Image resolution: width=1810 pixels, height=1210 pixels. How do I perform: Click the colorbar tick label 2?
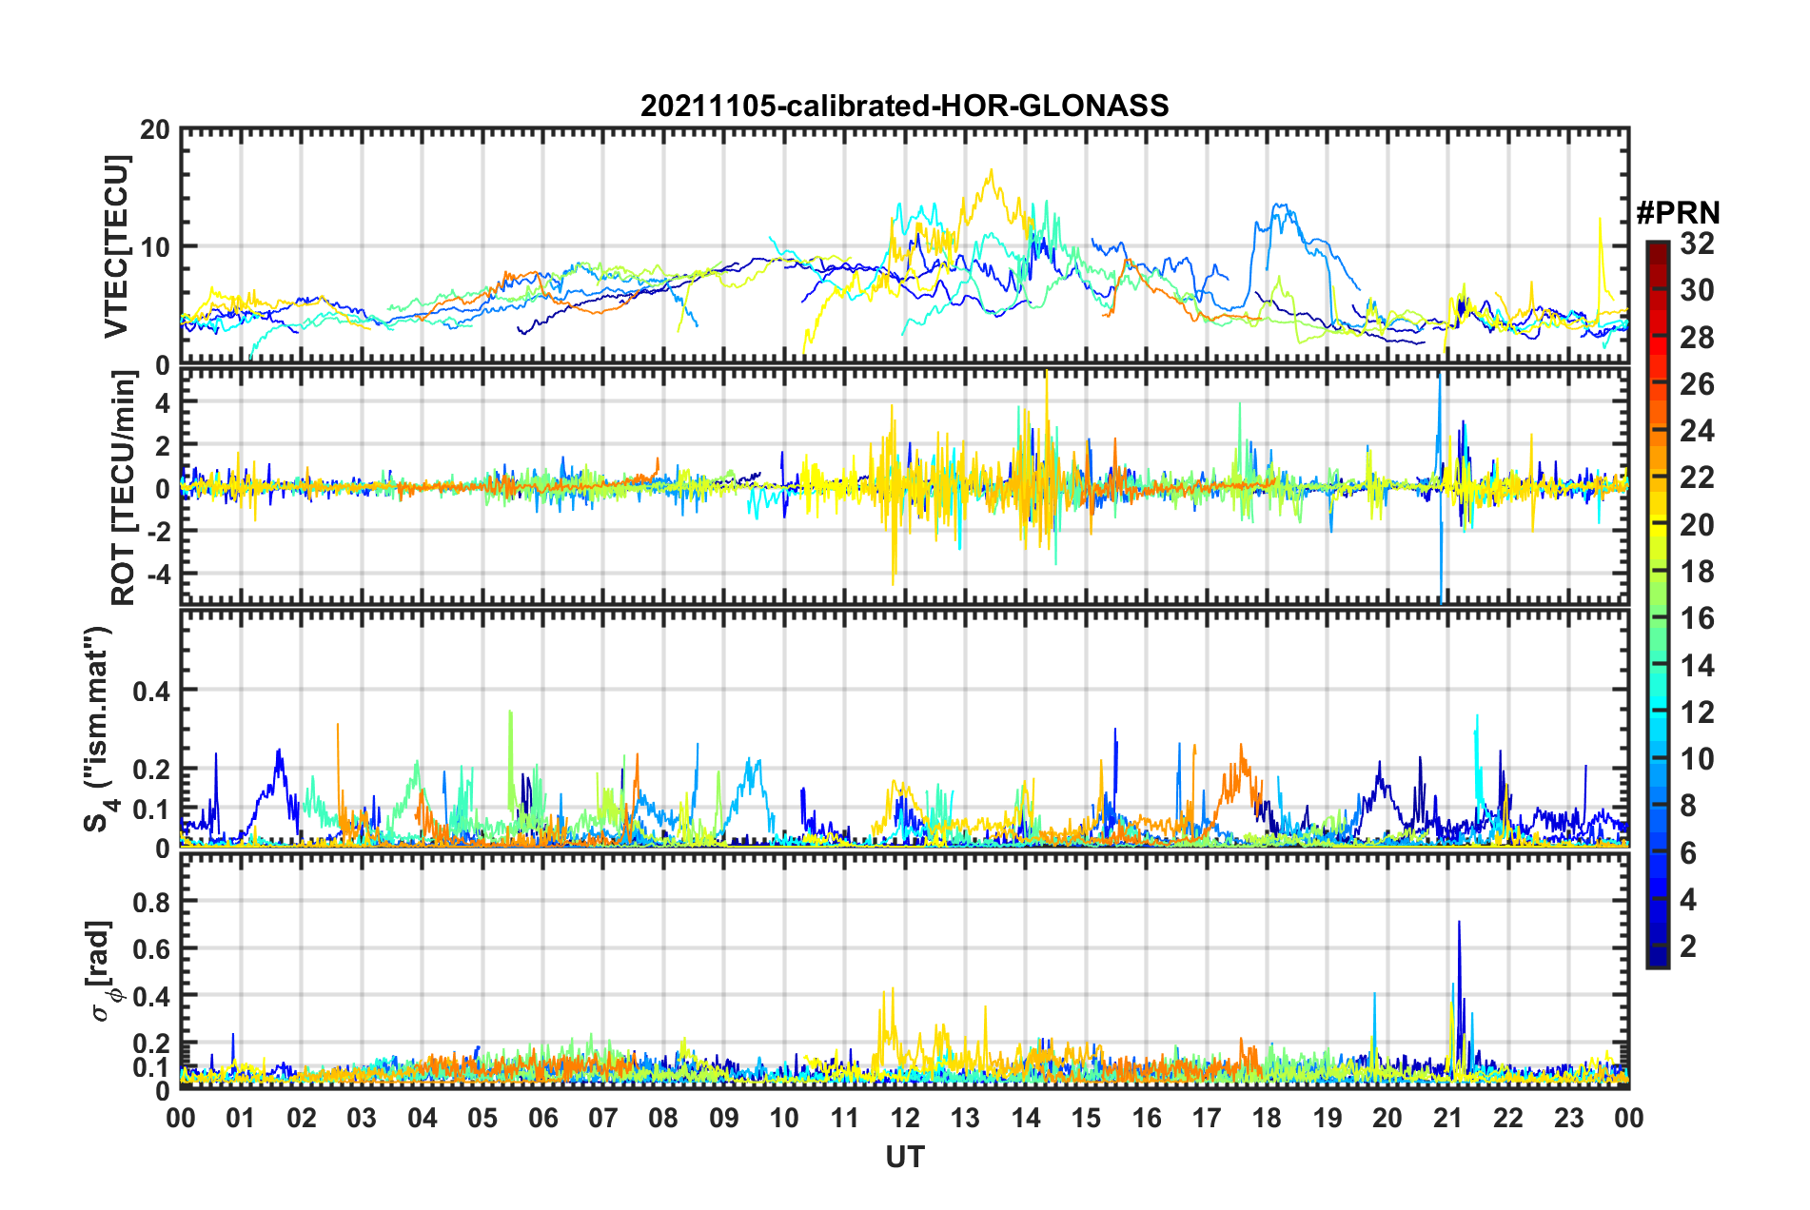pos(1688,947)
